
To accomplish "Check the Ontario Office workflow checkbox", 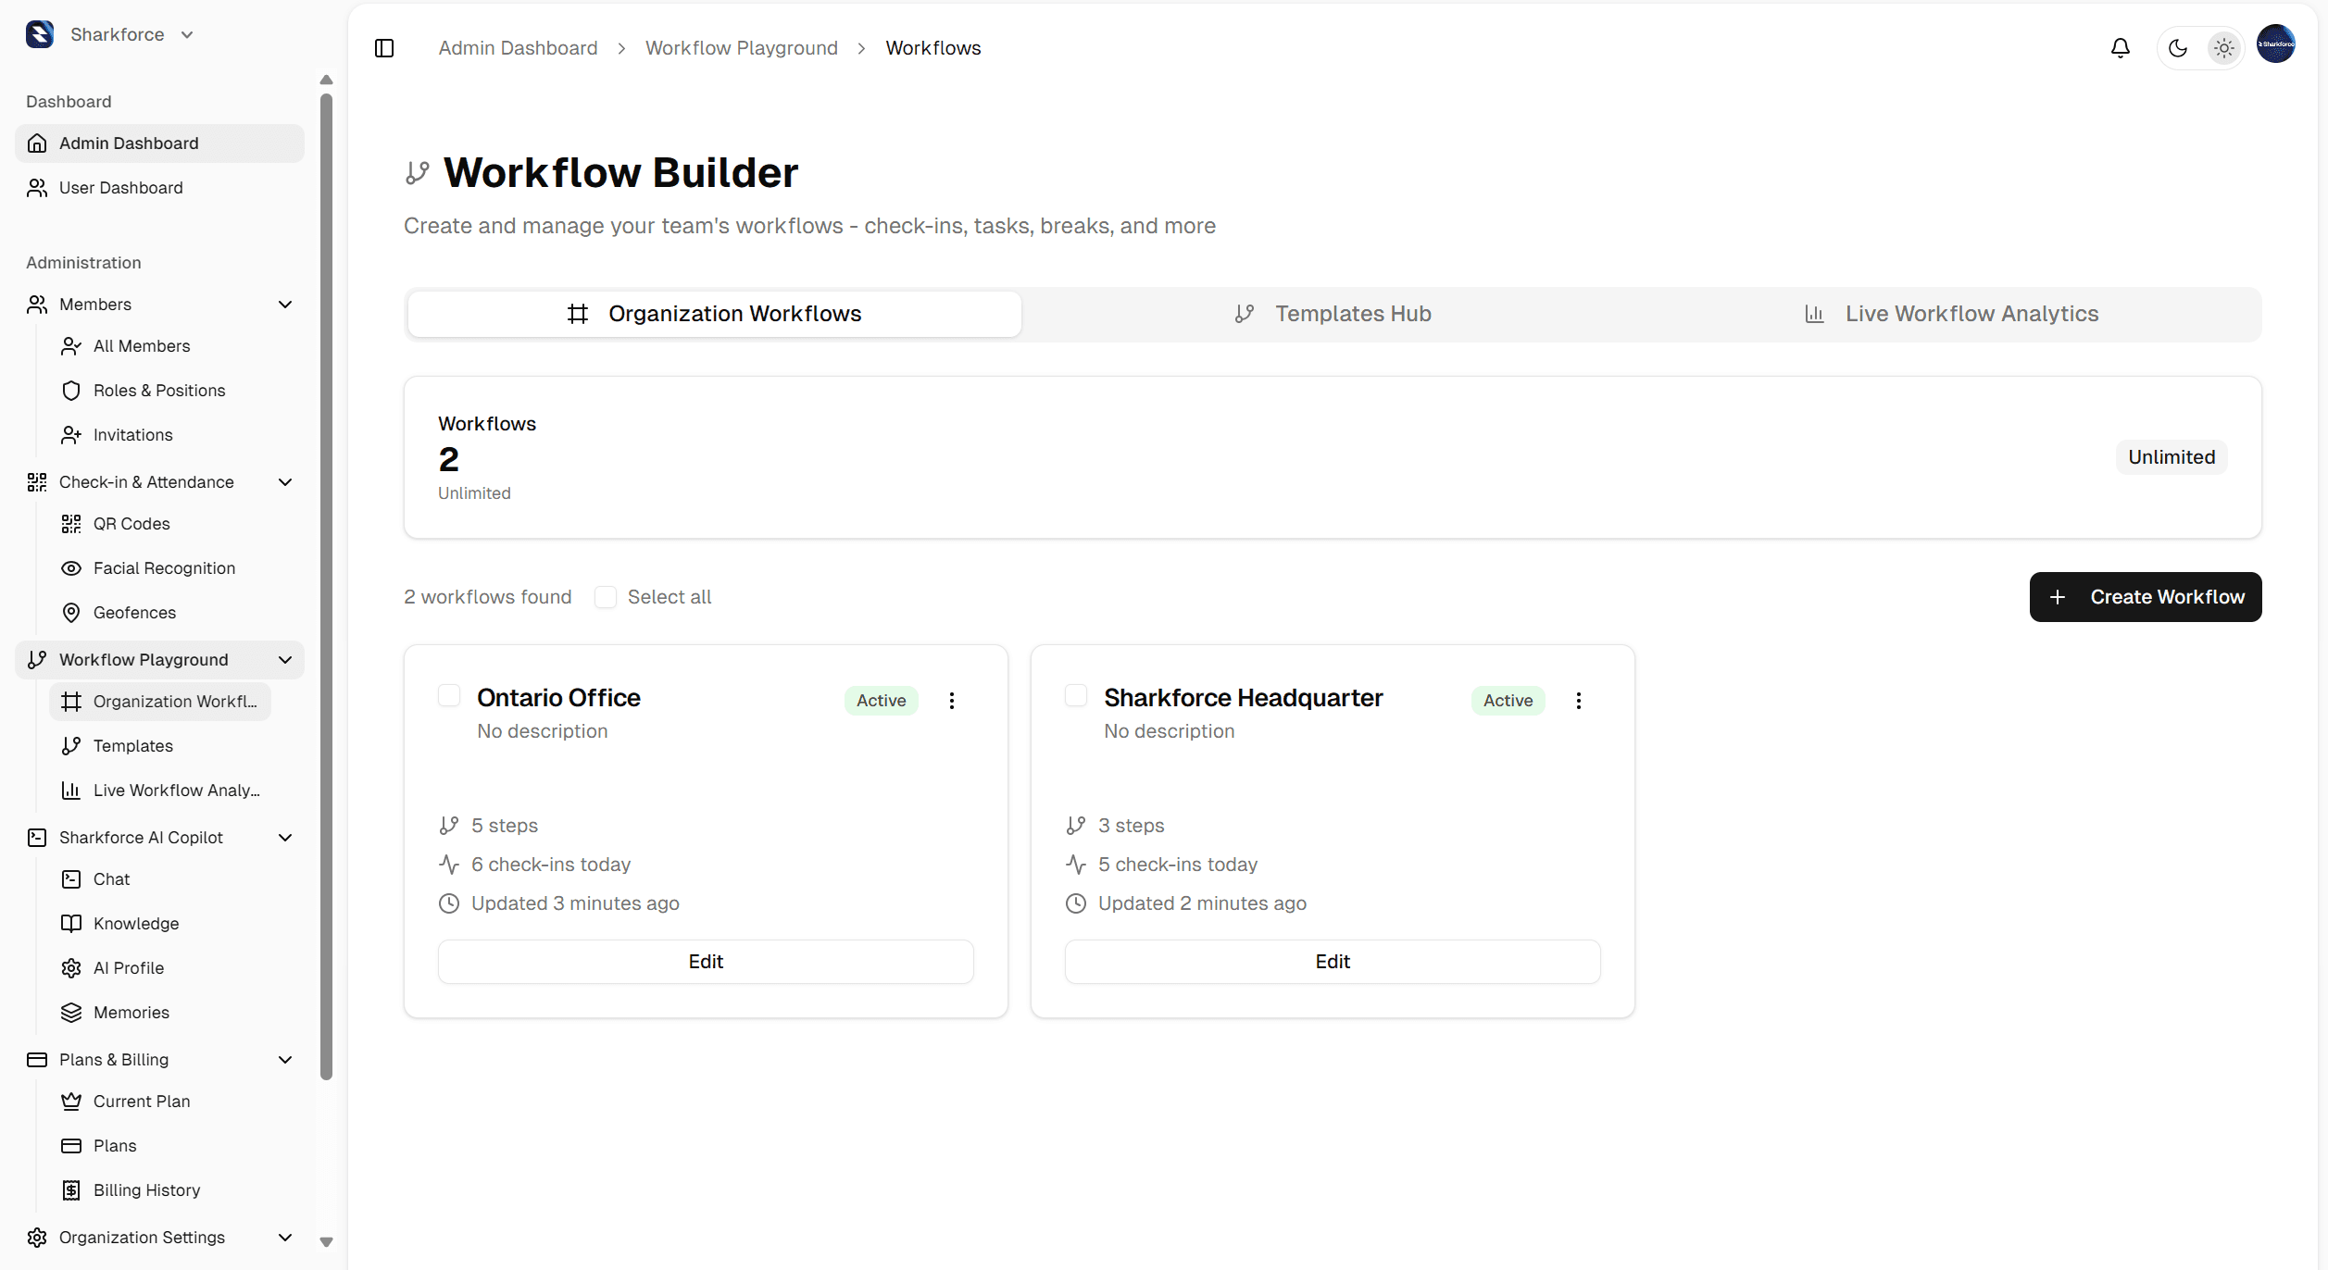I will [449, 695].
